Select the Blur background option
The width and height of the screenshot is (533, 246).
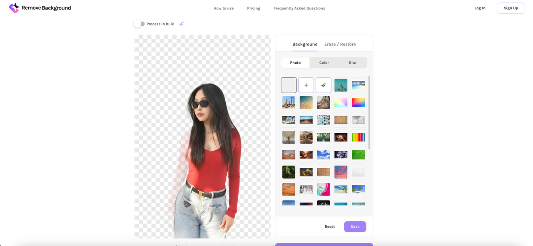[x=353, y=63]
